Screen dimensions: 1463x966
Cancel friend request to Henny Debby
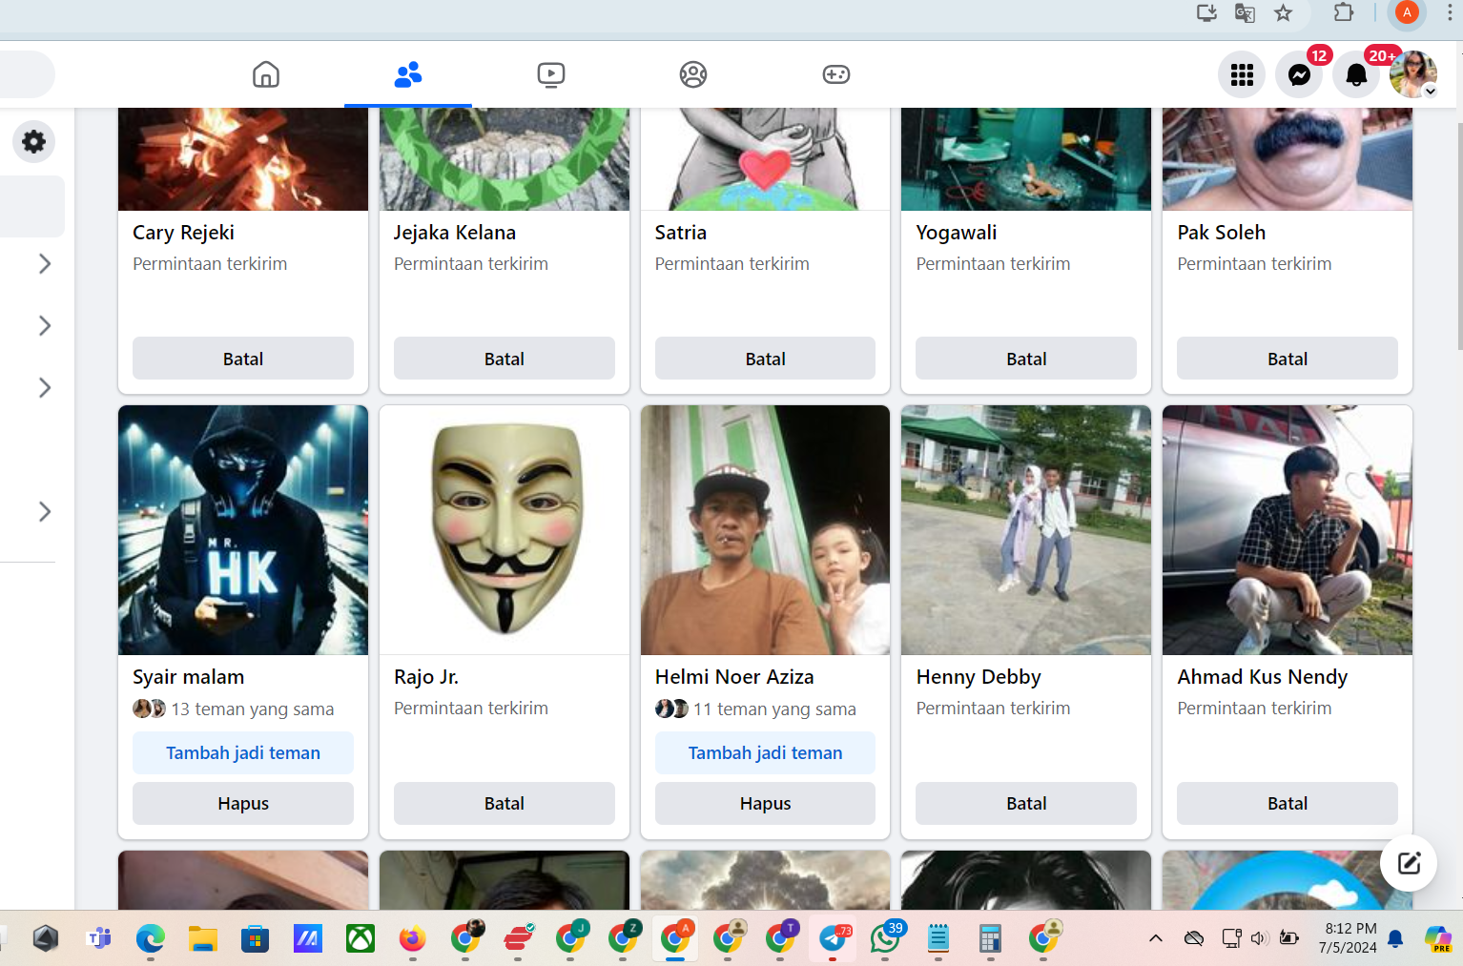[x=1026, y=803]
